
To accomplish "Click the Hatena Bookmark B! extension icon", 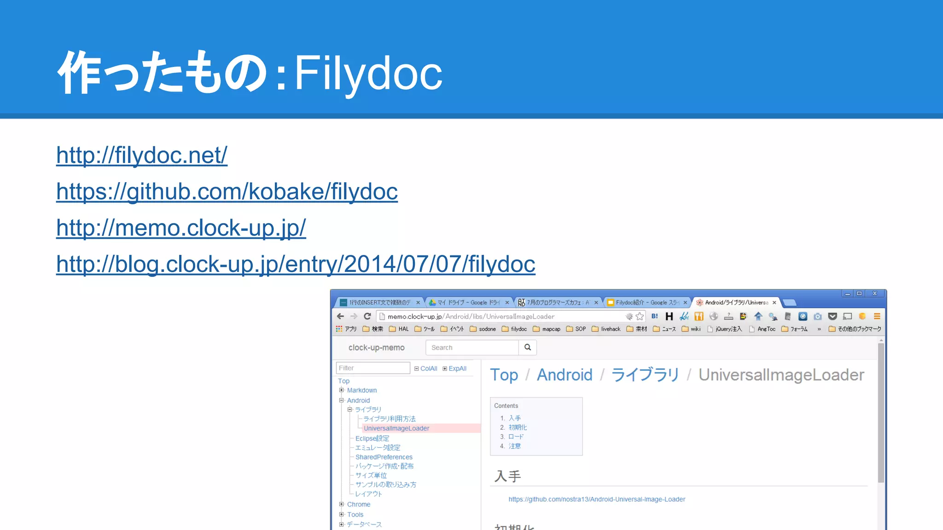I will pos(654,316).
